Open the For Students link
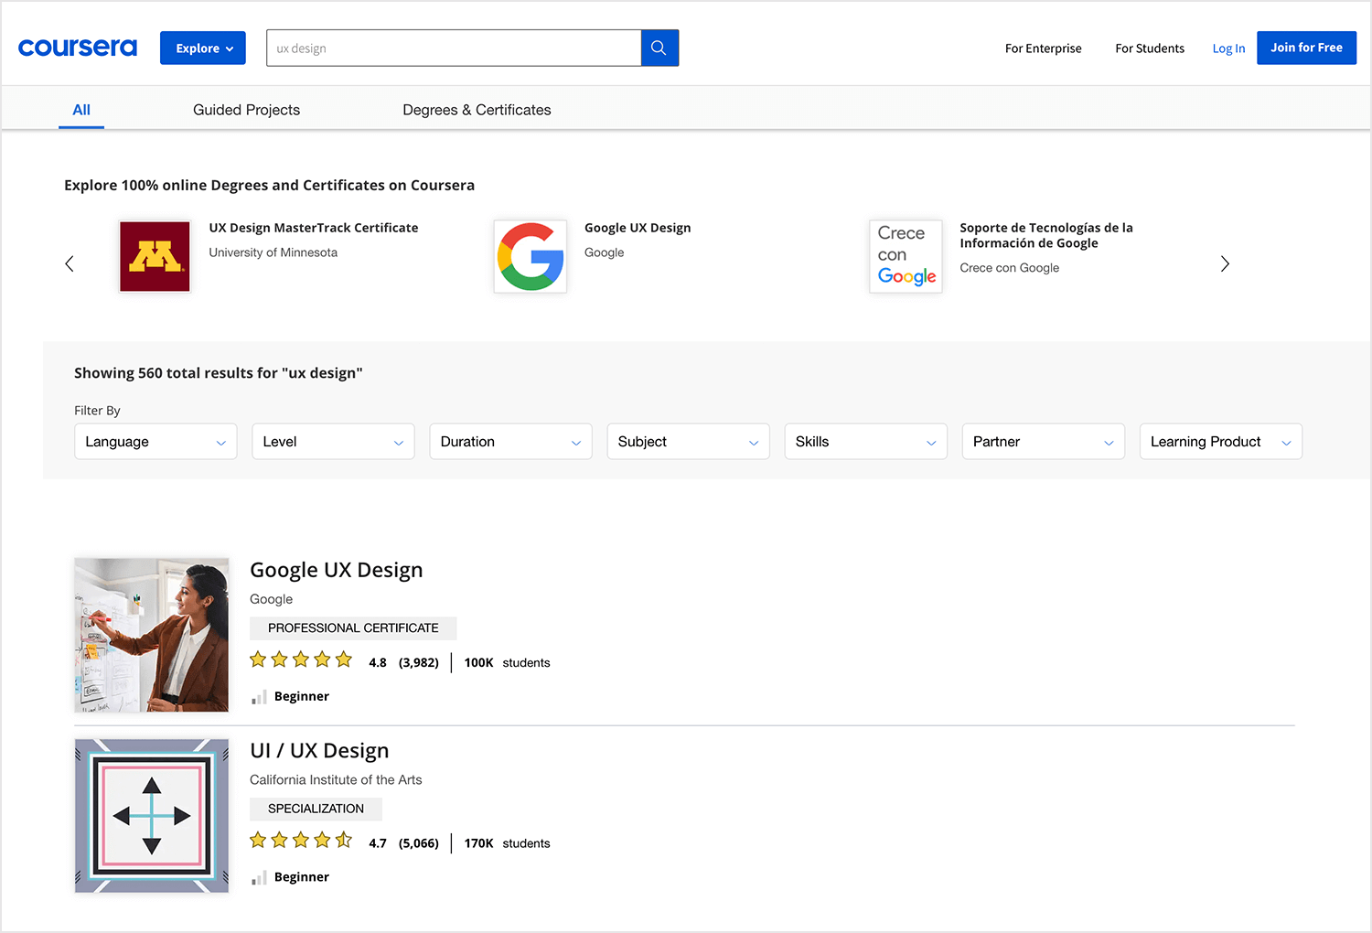 tap(1150, 48)
